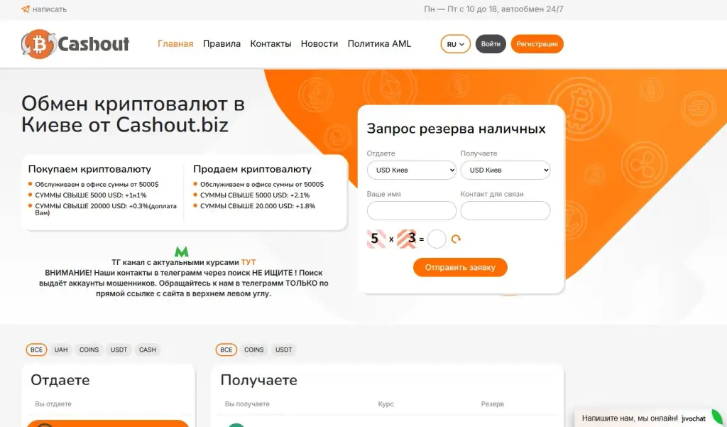Click the Telegram paper-plane icon
The height and width of the screenshot is (427, 727).
[26, 9]
